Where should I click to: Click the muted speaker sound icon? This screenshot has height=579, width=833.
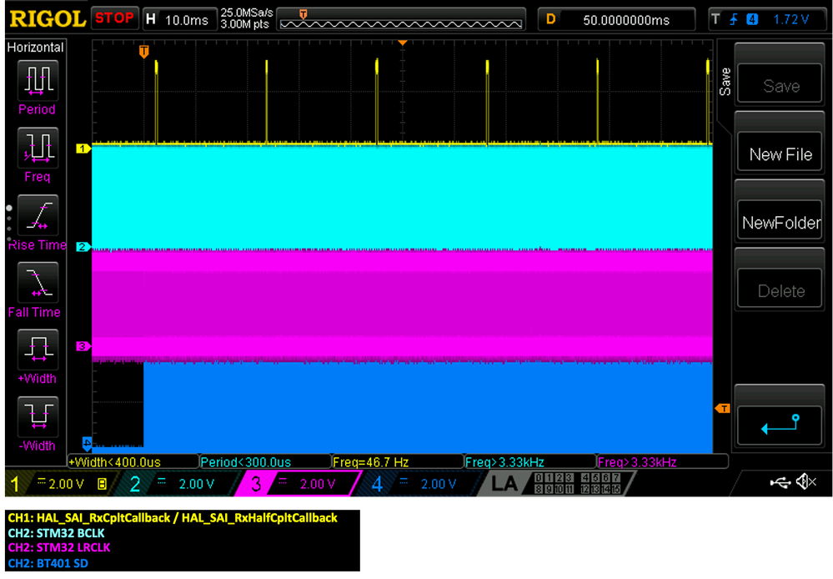pos(806,482)
